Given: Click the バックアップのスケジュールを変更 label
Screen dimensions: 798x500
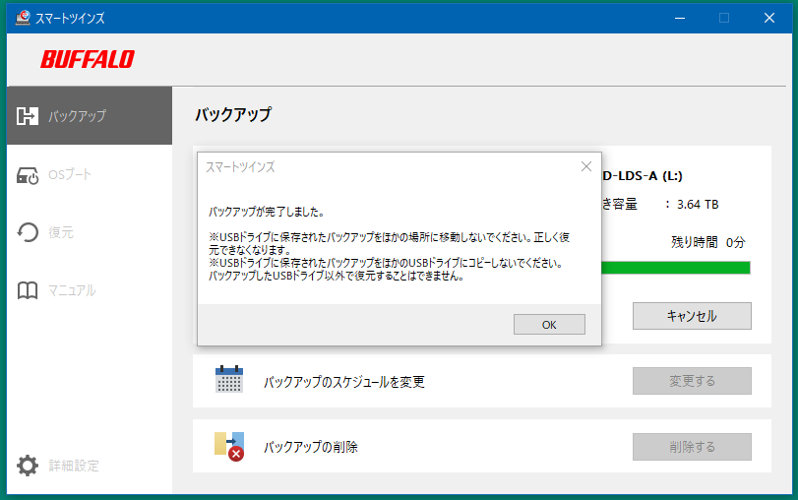Looking at the screenshot, I should 344,381.
